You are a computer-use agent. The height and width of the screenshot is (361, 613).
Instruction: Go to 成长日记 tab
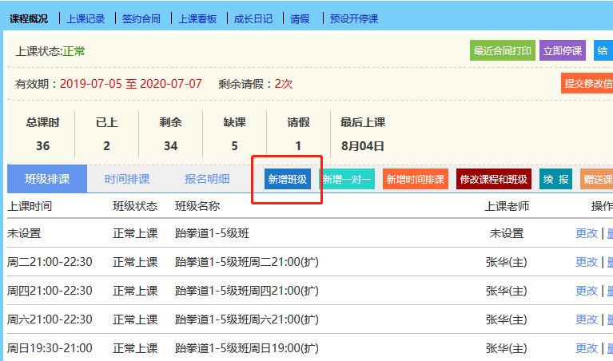point(253,18)
